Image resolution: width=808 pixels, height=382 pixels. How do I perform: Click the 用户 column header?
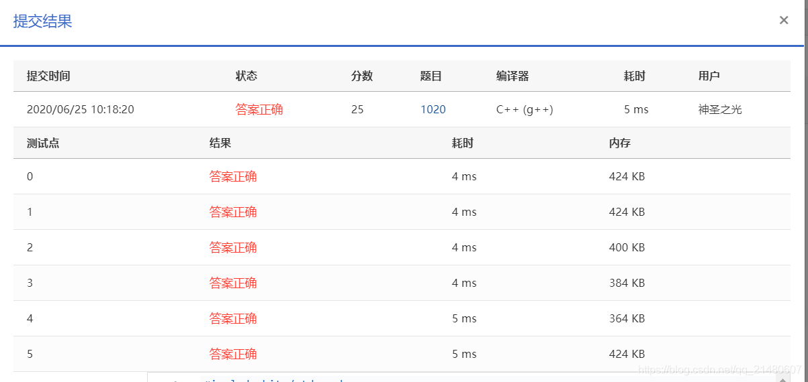point(709,76)
